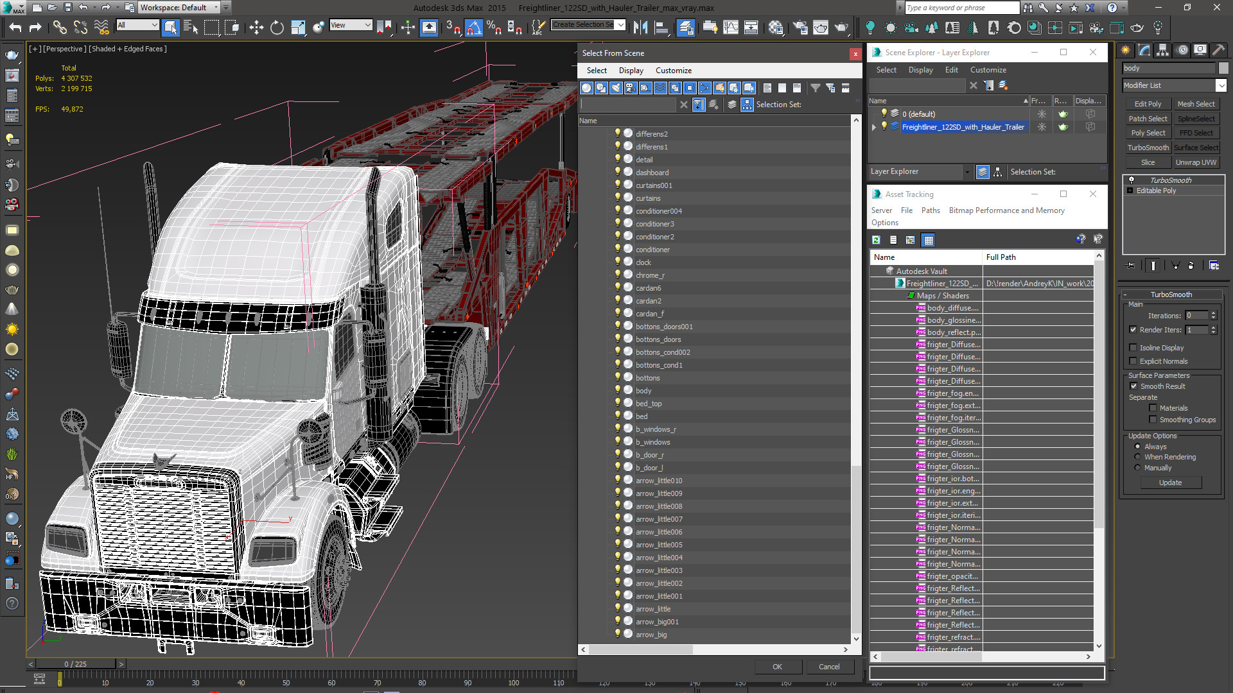Enable the Explicit Normals checkbox
The width and height of the screenshot is (1233, 693).
(1133, 361)
